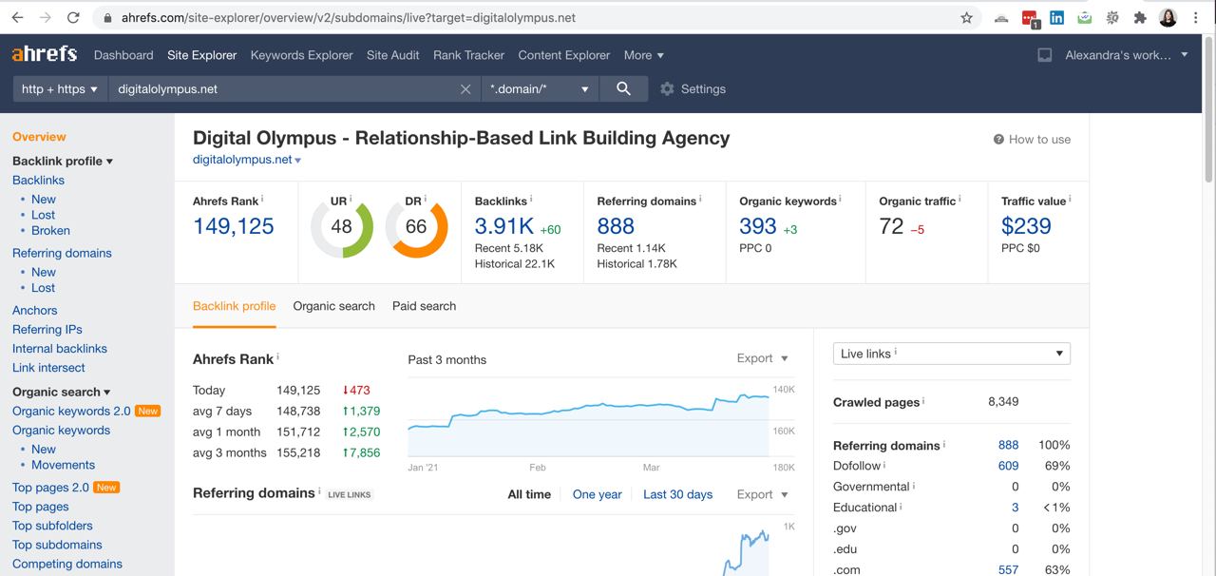Switch to the Paid search tab
1216x576 pixels.
[425, 306]
